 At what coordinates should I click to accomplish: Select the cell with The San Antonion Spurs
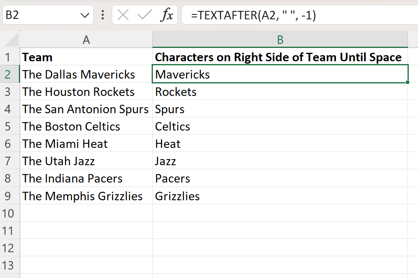pos(86,109)
